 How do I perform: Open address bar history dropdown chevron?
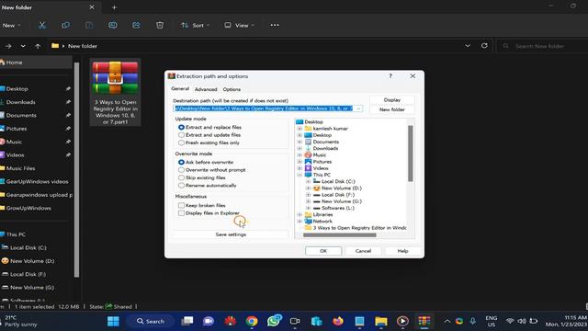click(468, 46)
